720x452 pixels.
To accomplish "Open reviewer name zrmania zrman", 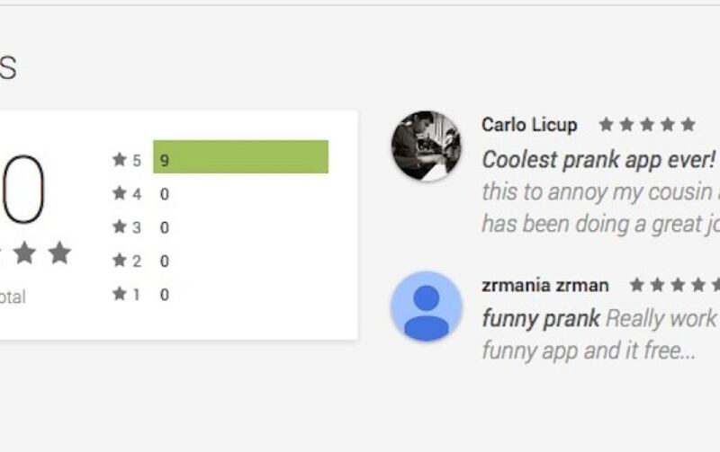I will tap(545, 286).
